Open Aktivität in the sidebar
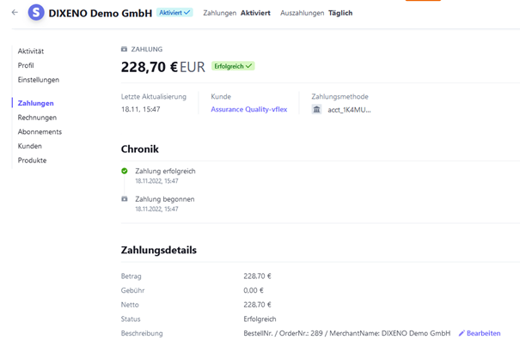Screen dimensions: 520x352 (x=31, y=52)
